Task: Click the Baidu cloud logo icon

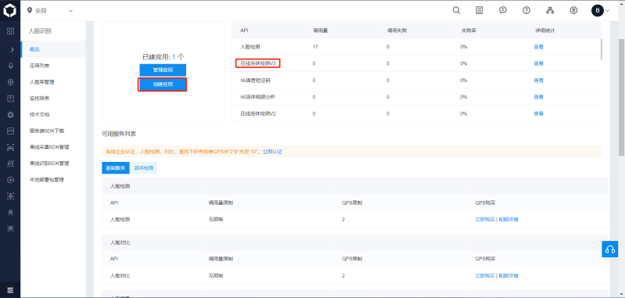Action: [10, 10]
